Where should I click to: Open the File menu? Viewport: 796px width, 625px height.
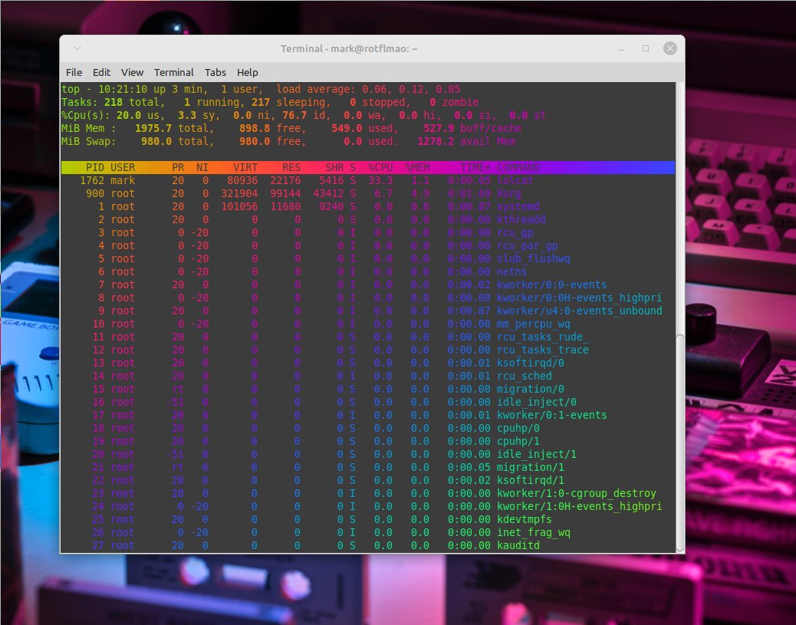74,72
